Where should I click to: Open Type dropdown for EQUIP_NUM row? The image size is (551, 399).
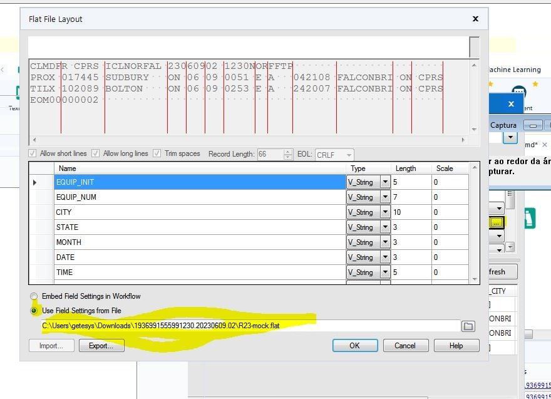tap(385, 197)
